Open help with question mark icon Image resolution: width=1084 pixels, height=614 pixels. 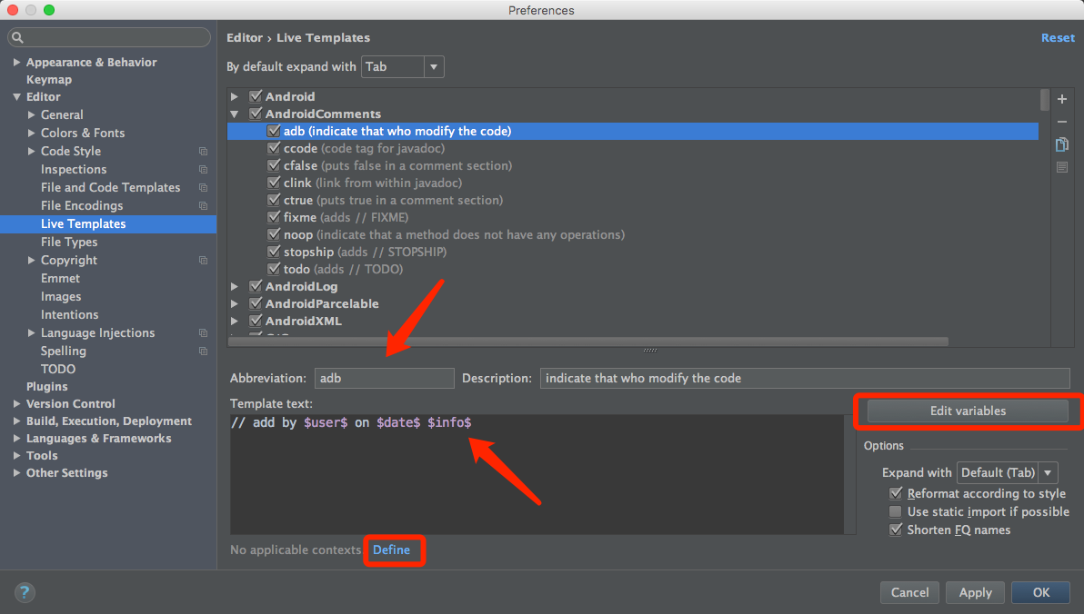[x=25, y=592]
